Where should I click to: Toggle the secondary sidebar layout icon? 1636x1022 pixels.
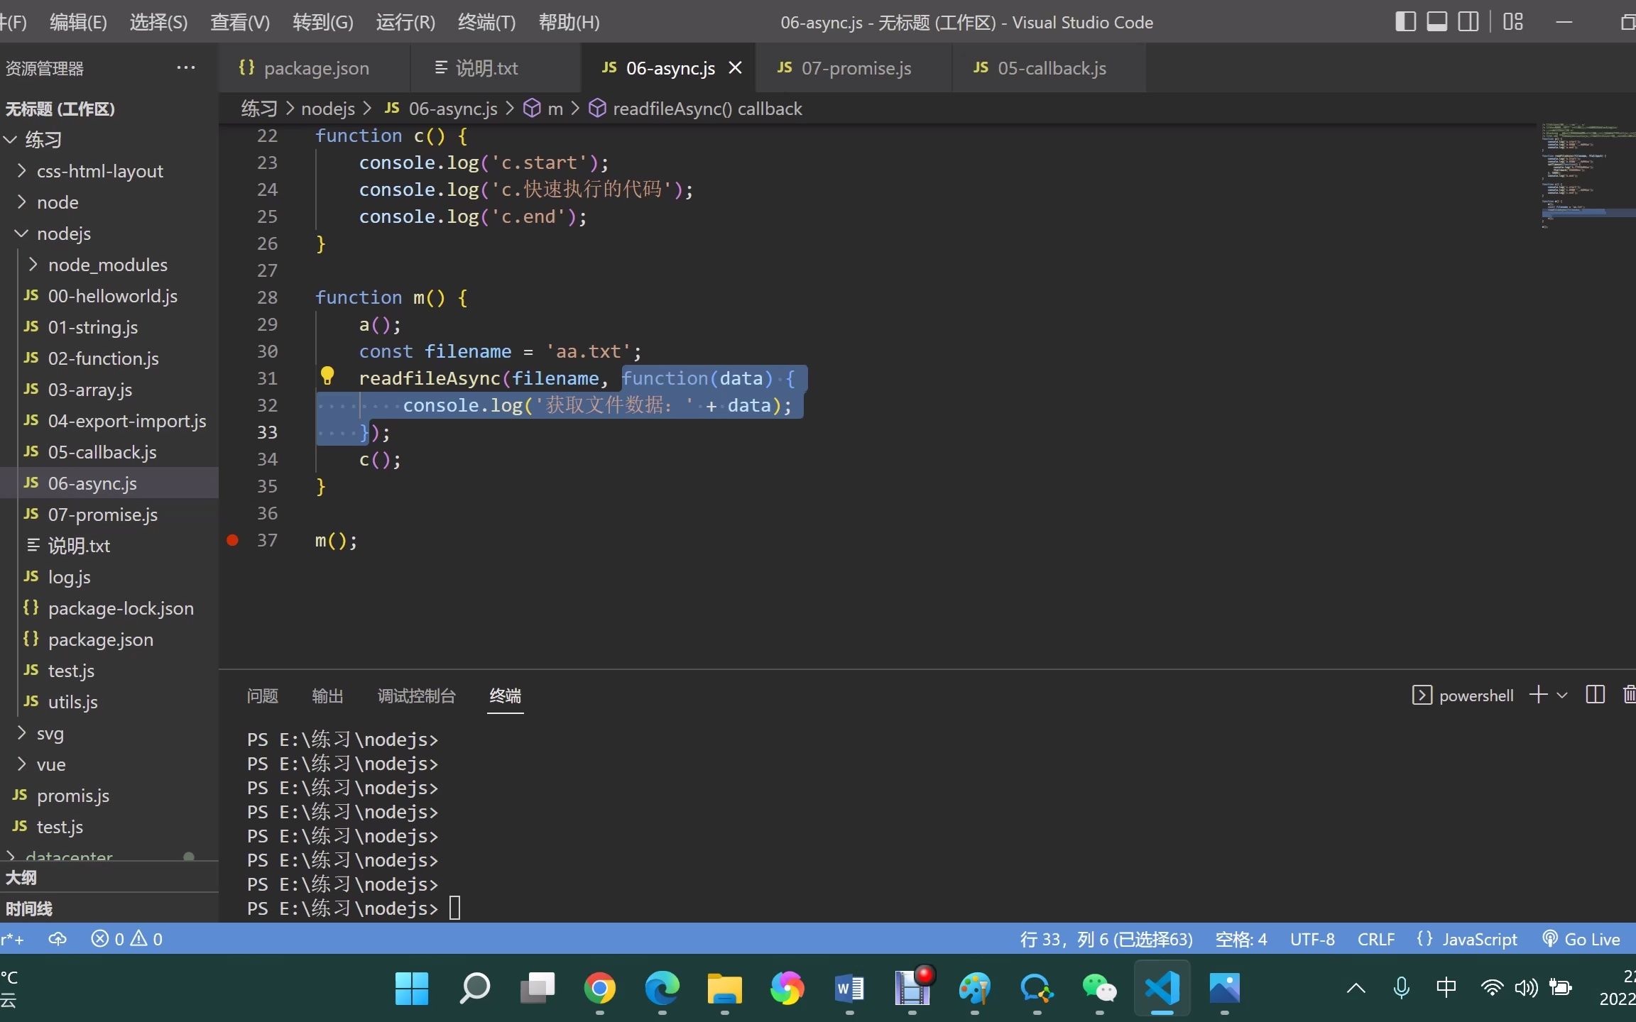[1468, 22]
